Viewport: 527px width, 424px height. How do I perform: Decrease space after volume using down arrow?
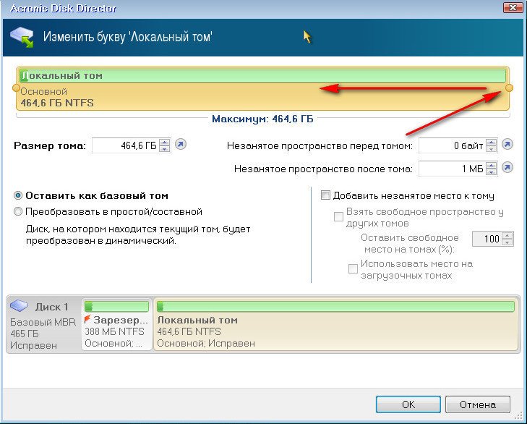[491, 172]
